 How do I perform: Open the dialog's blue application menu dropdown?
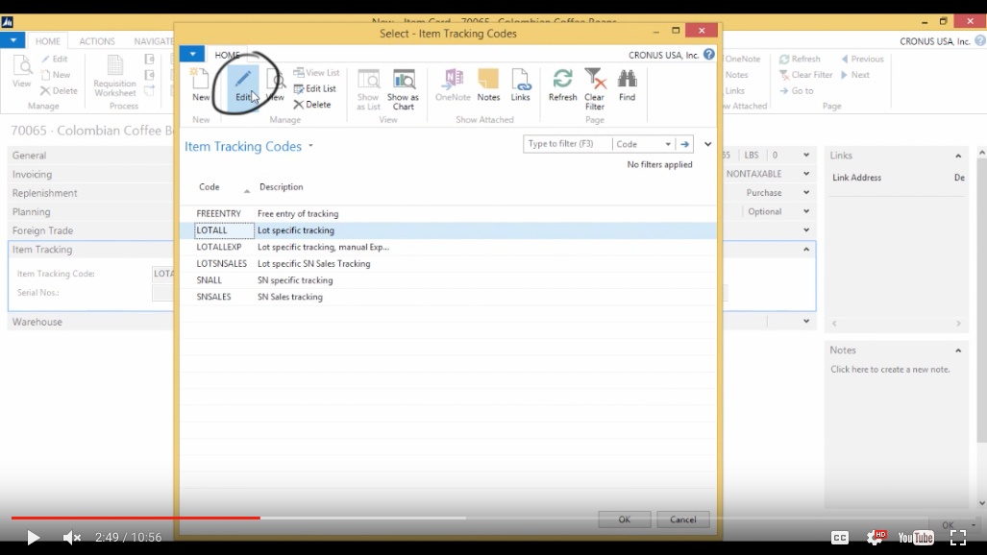click(192, 54)
